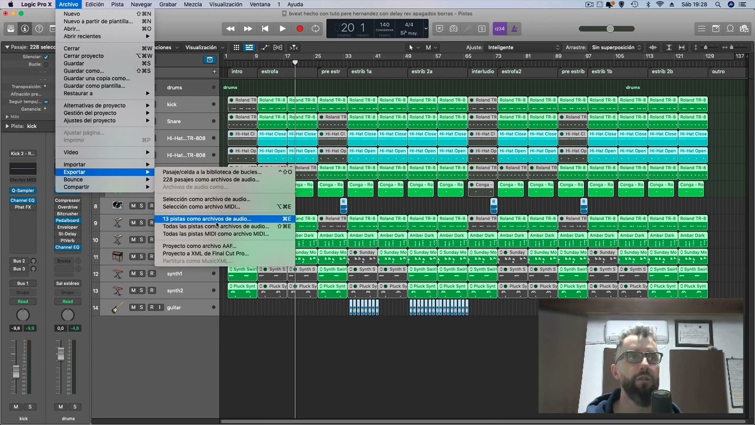Open the pointer tool dropdown
This screenshot has width=755, height=425.
pyautogui.click(x=413, y=47)
